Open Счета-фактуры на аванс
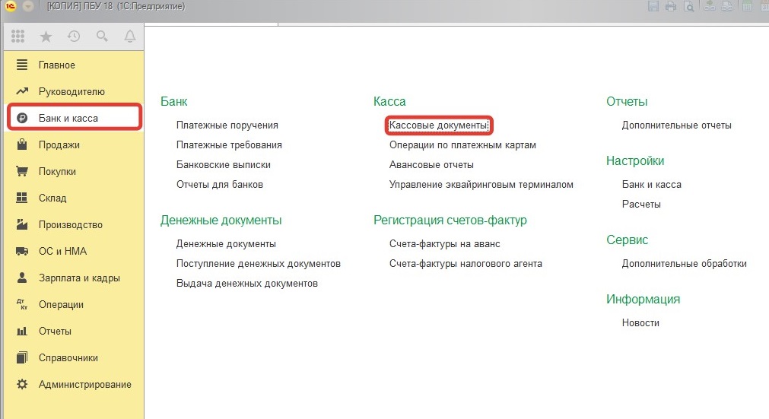 click(445, 243)
